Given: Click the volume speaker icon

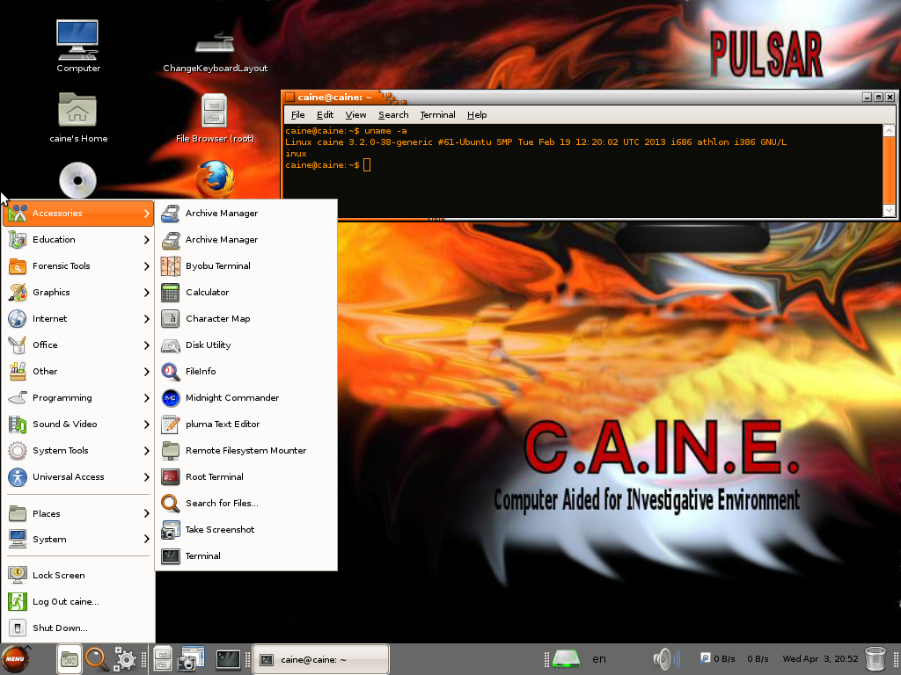Looking at the screenshot, I should click(x=666, y=659).
